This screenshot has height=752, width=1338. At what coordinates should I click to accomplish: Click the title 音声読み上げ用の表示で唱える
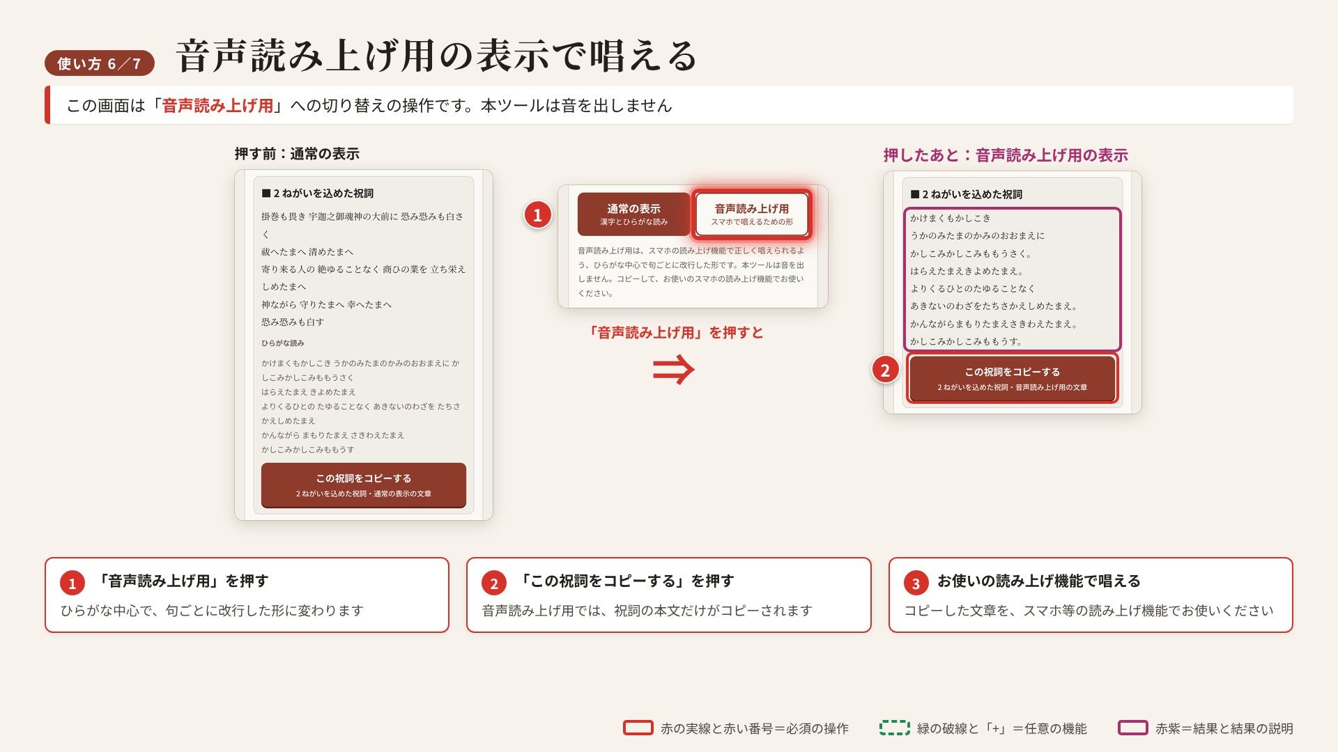tap(437, 56)
